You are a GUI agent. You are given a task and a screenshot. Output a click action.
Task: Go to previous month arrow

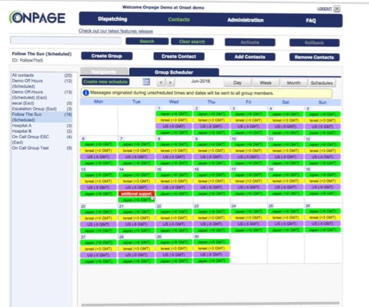161,83
